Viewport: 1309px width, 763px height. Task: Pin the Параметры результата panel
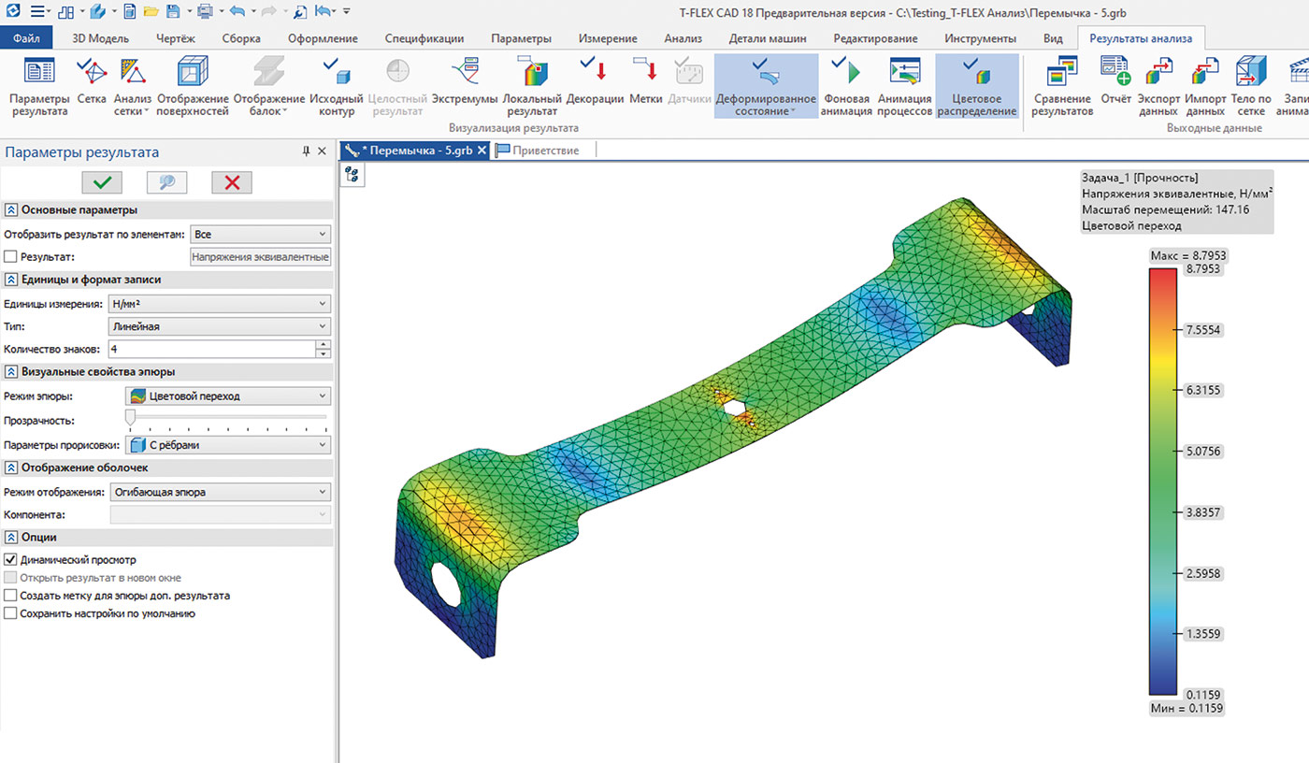tap(306, 151)
